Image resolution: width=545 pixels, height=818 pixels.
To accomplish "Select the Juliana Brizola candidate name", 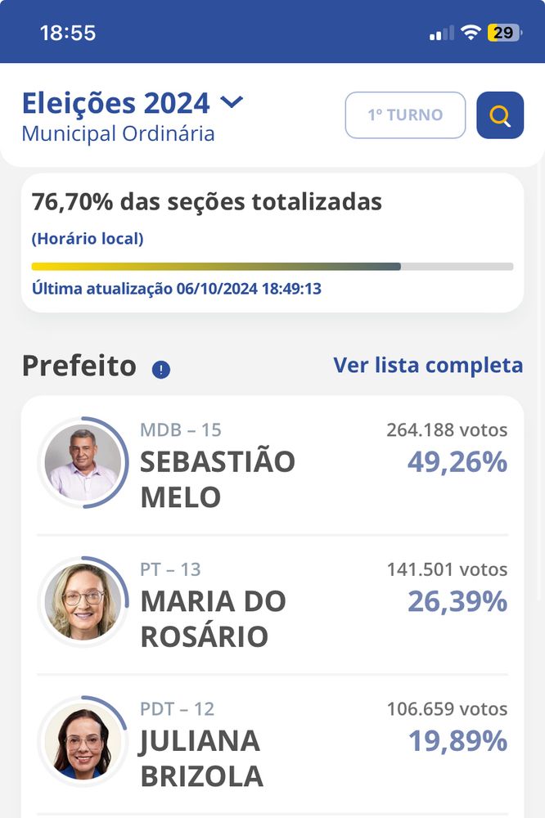I will coord(201,757).
